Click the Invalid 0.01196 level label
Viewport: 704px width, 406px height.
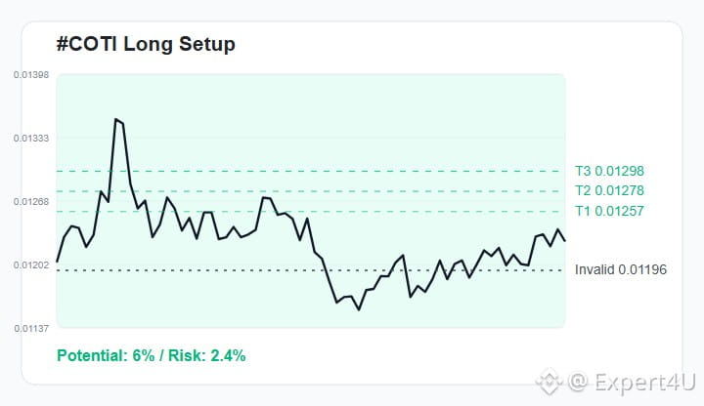click(621, 269)
